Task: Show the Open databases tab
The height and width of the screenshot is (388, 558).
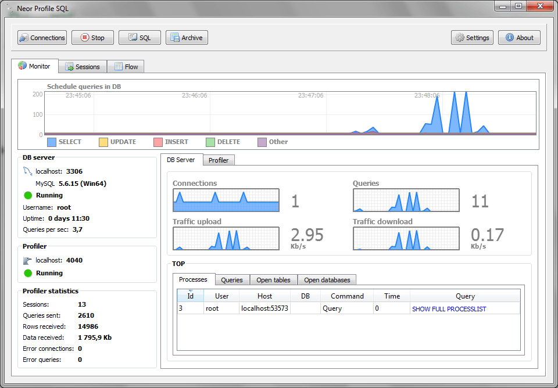Action: click(x=327, y=280)
